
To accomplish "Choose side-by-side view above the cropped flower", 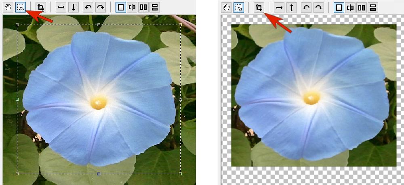I will 362,8.
